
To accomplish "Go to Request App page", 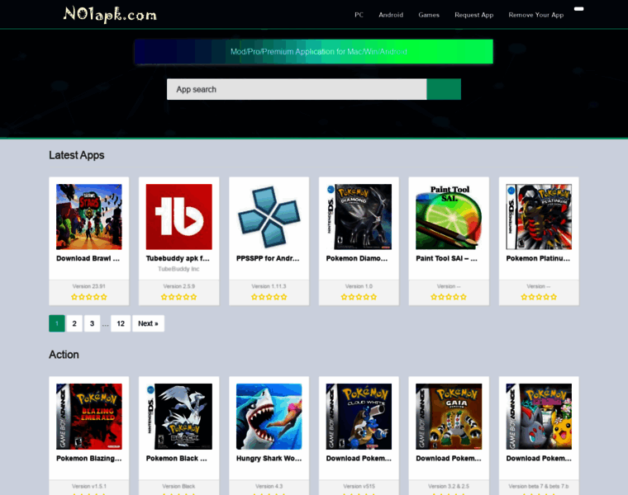I will tap(473, 15).
